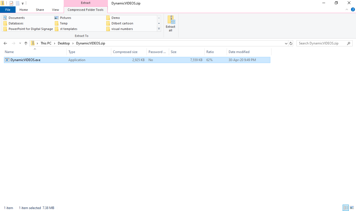This screenshot has height=211, width=356.
Task: Expand the full Extract To destination gallery
Action: click(x=159, y=29)
